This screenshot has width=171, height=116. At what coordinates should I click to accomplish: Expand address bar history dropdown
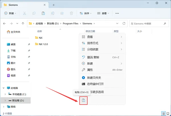click(117, 23)
